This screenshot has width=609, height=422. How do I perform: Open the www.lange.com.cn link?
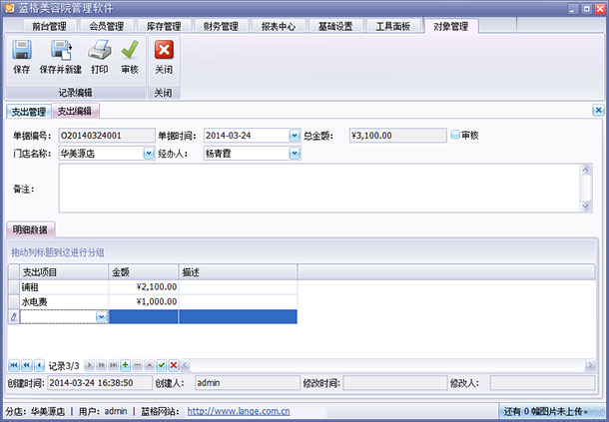(239, 411)
